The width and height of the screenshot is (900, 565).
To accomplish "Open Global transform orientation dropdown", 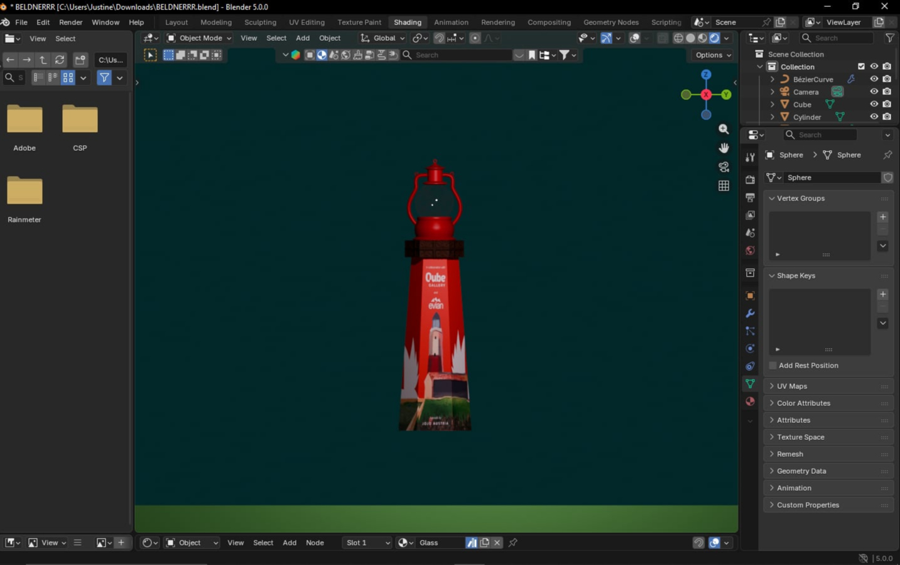I will click(x=382, y=38).
